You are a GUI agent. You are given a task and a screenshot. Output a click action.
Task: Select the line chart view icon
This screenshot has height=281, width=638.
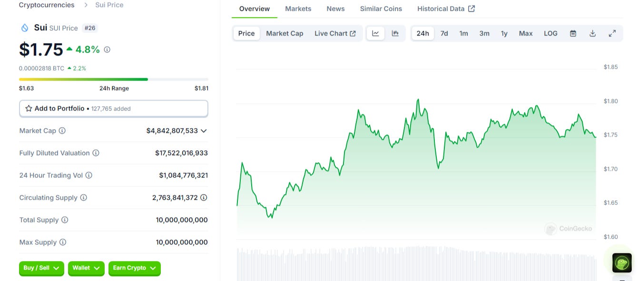[x=375, y=33]
